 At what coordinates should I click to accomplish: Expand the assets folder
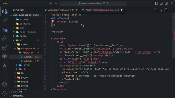(26, 44)
